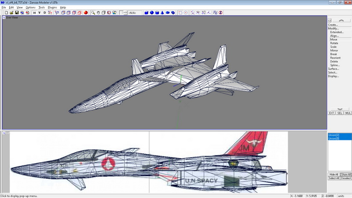
Task: Click the N/A value field
Action: (135, 13)
